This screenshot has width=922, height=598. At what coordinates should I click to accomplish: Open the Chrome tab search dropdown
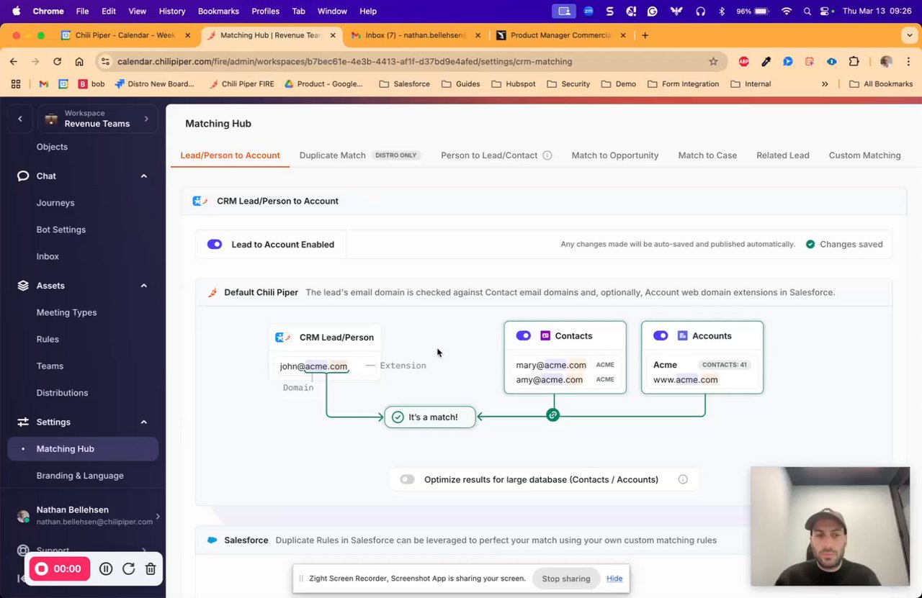pyautogui.click(x=910, y=35)
